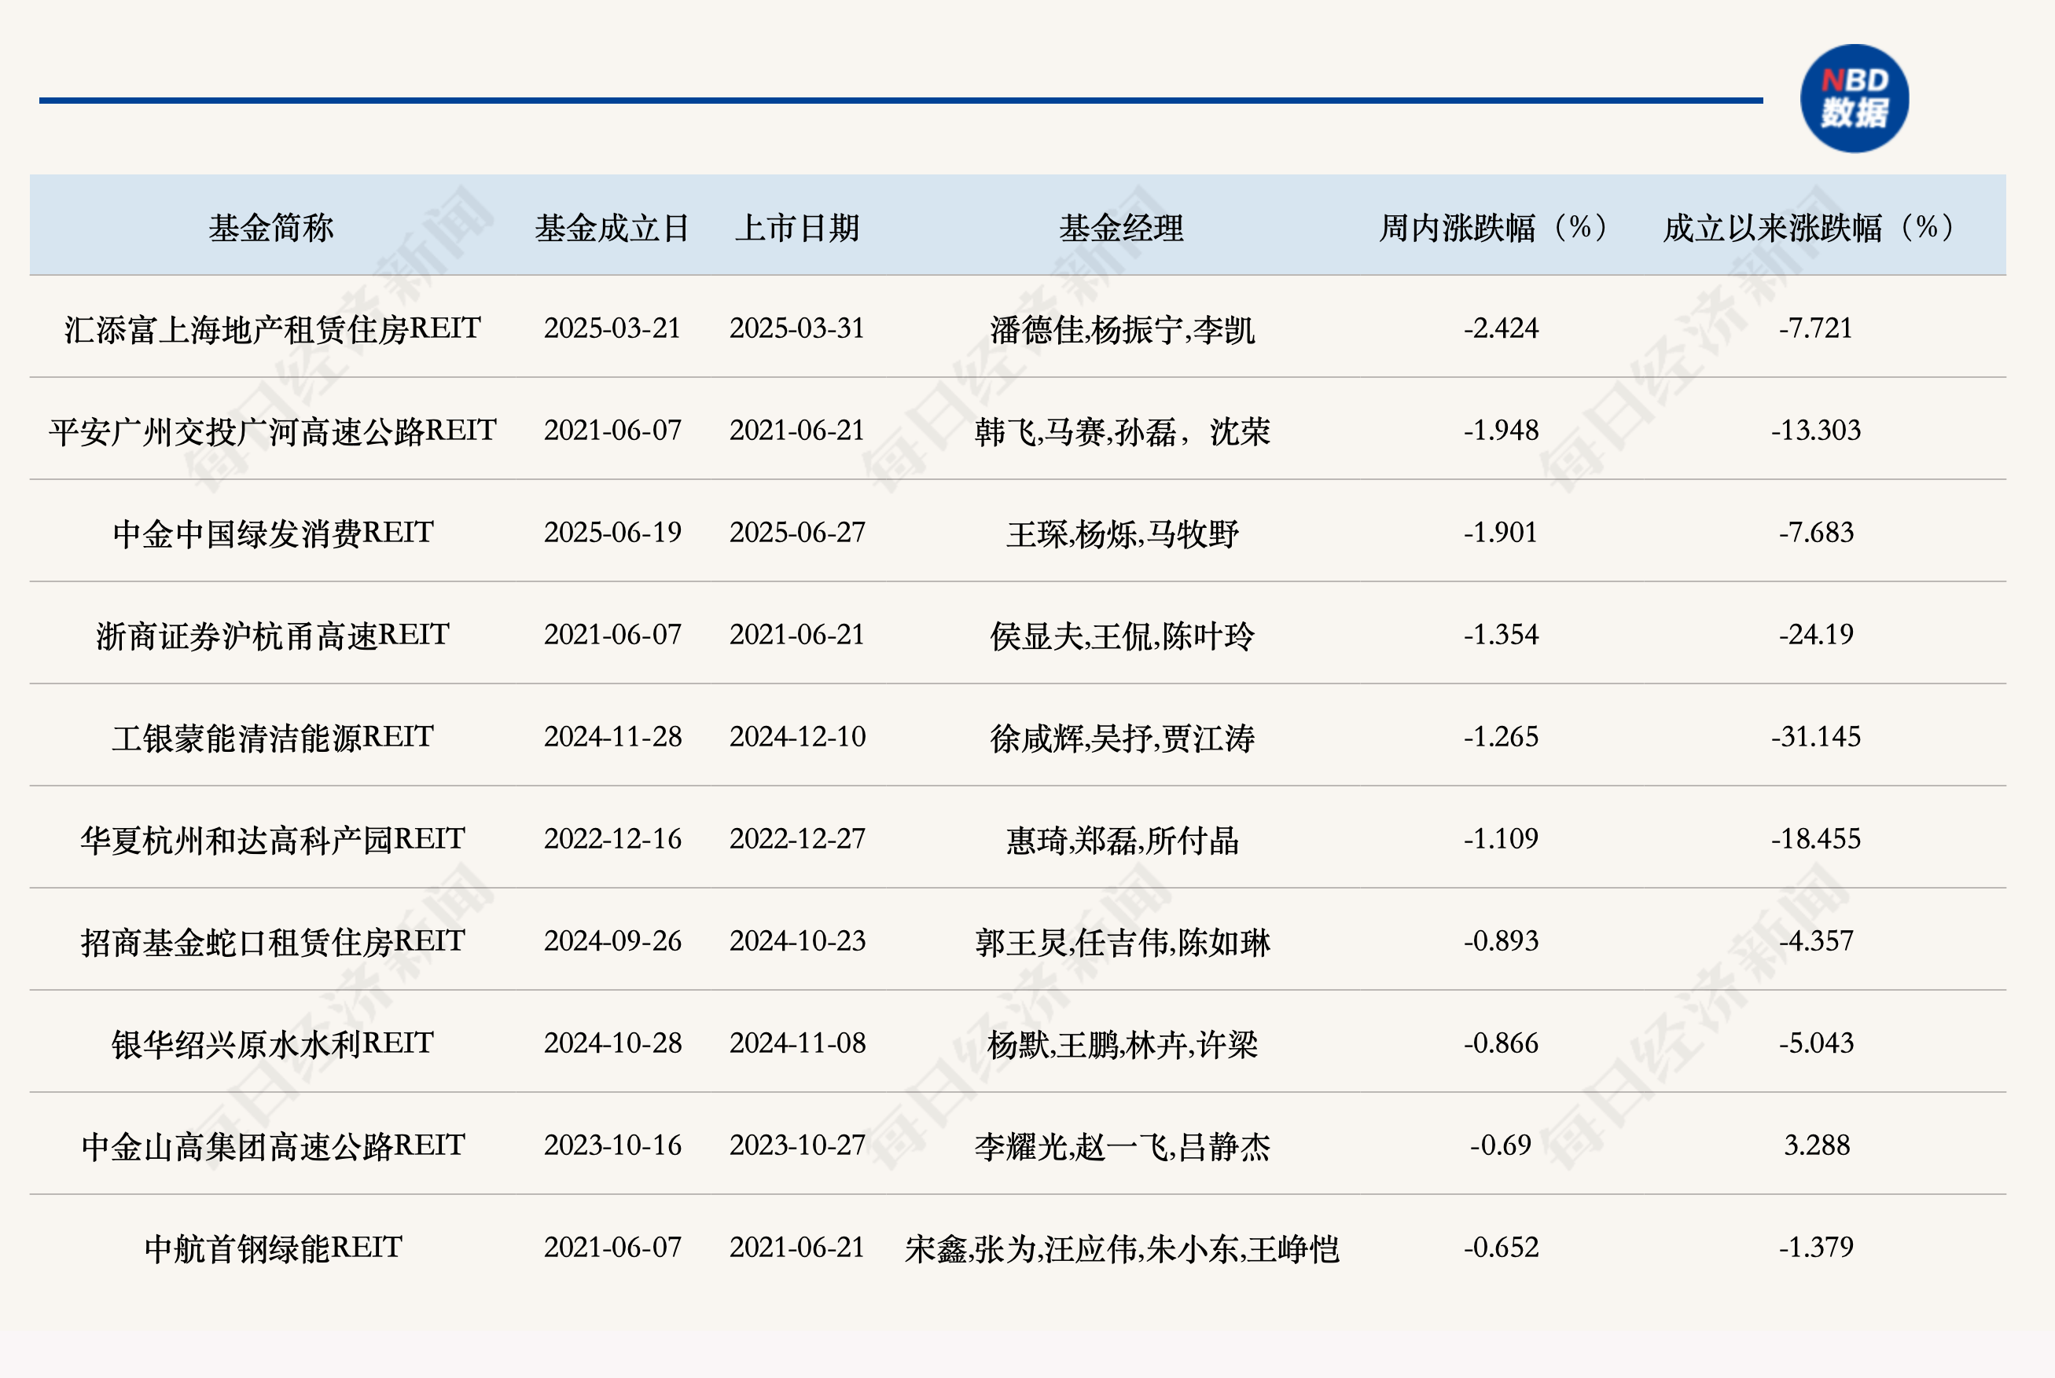The image size is (2055, 1378).
Task: Select fund name 汇添富上海地产租赁住房REIT
Action: (x=273, y=328)
